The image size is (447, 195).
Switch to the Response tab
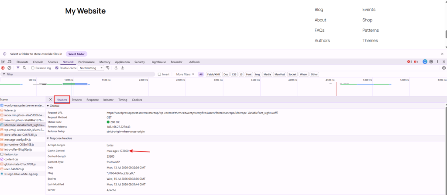tap(93, 100)
